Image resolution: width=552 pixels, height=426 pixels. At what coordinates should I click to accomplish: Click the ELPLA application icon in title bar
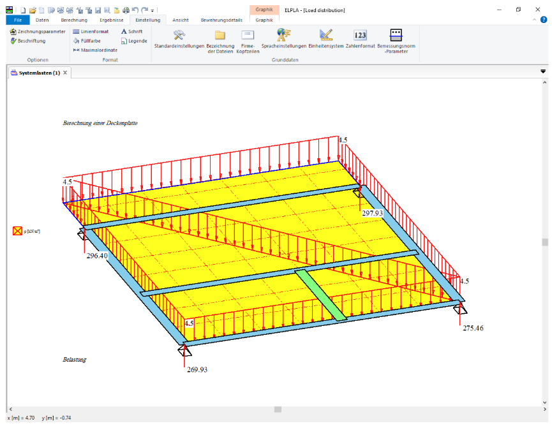[x=10, y=10]
